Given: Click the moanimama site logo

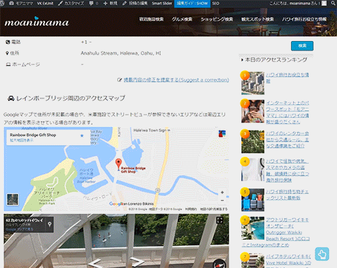Looking at the screenshot, I should coord(37,22).
